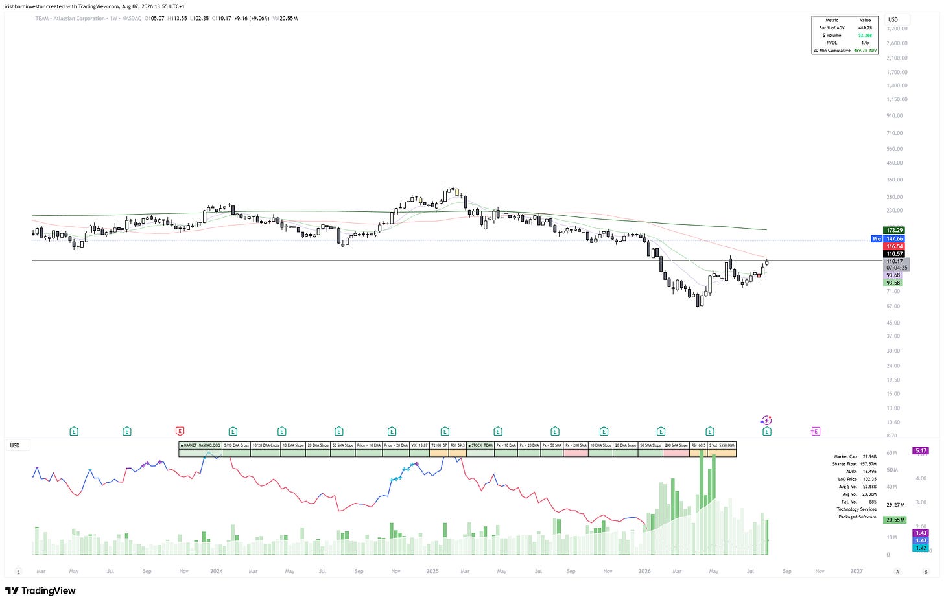The height and width of the screenshot is (604, 944).
Task: Click the Shares Float 157.57M stat
Action: tap(855, 464)
